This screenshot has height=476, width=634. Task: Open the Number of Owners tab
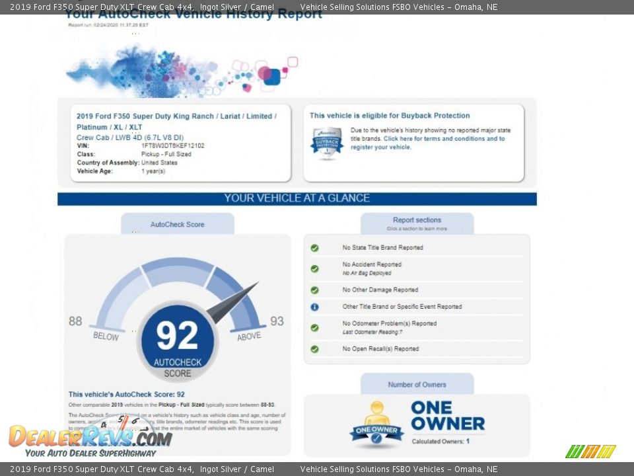coord(417,384)
